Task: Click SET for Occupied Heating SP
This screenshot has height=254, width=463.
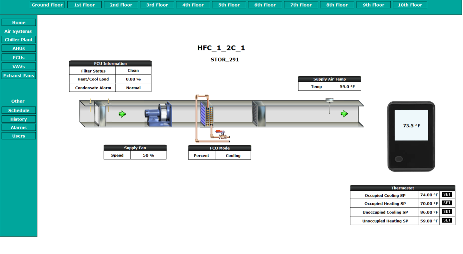Action: tap(447, 203)
